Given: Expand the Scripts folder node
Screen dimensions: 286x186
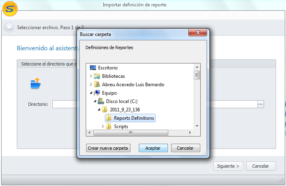Looking at the screenshot, I should pyautogui.click(x=103, y=127).
